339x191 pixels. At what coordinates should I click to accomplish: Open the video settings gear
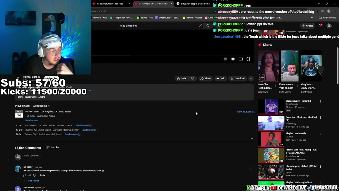pyautogui.click(x=233, y=59)
